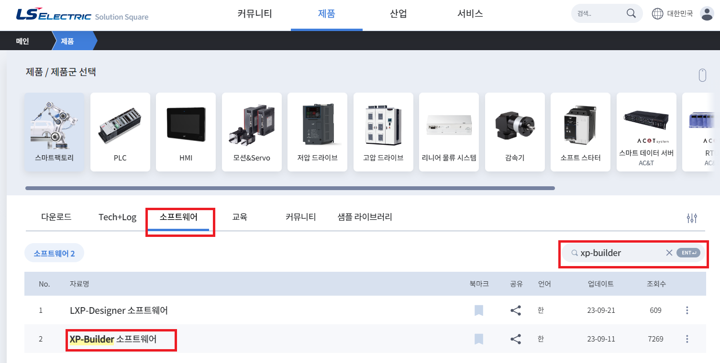Open the 산업 top navigation menu
This screenshot has width=720, height=363.
pyautogui.click(x=399, y=14)
